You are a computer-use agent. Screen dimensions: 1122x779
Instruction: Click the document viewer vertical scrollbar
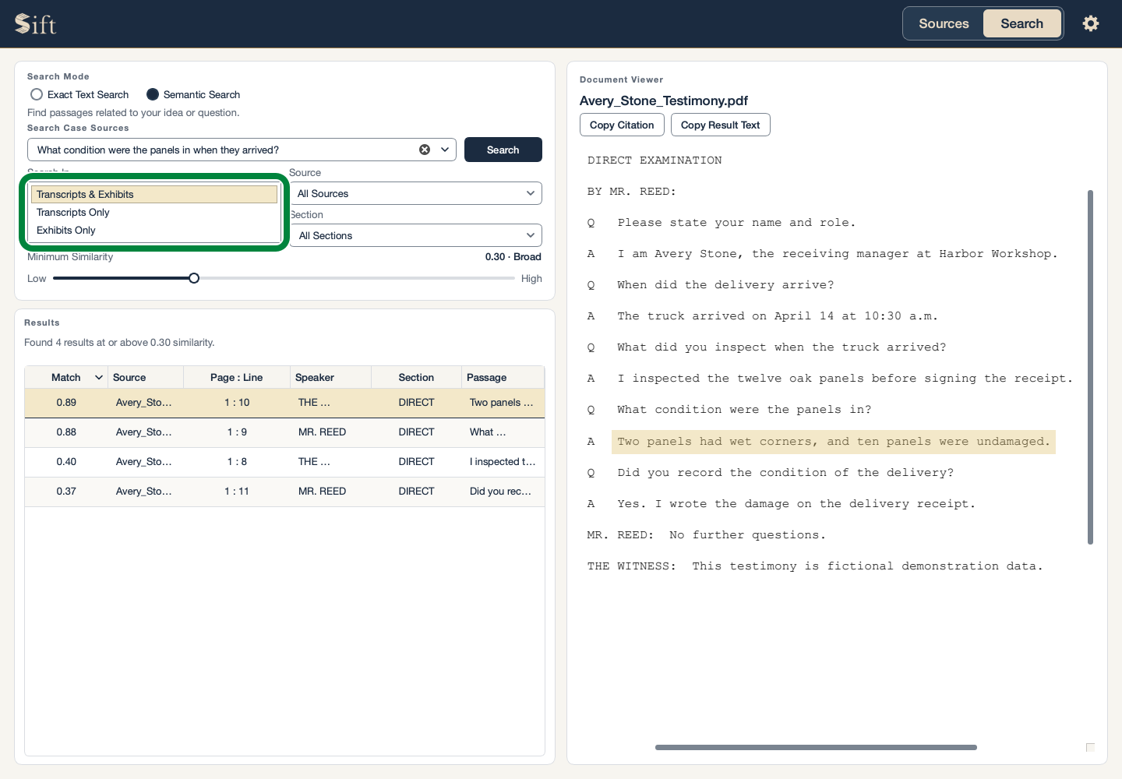(1090, 367)
